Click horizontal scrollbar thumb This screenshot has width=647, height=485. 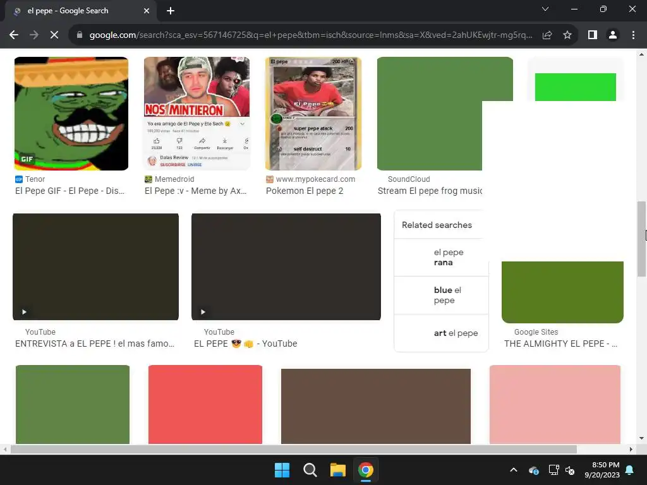point(293,449)
